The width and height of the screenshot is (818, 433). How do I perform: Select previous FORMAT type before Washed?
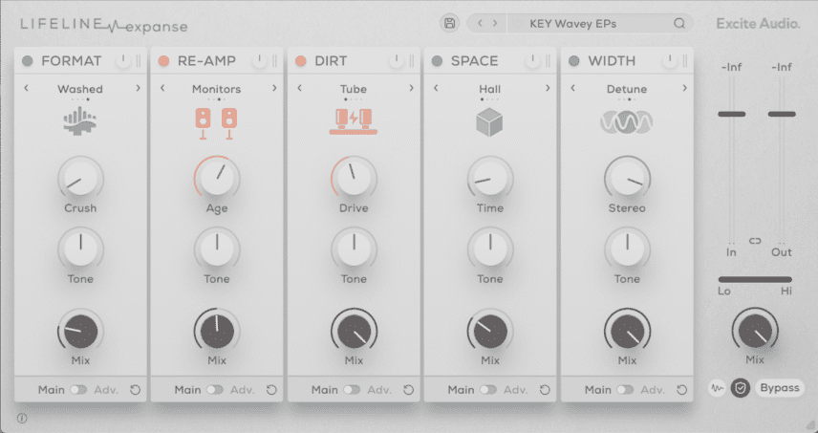pos(27,88)
